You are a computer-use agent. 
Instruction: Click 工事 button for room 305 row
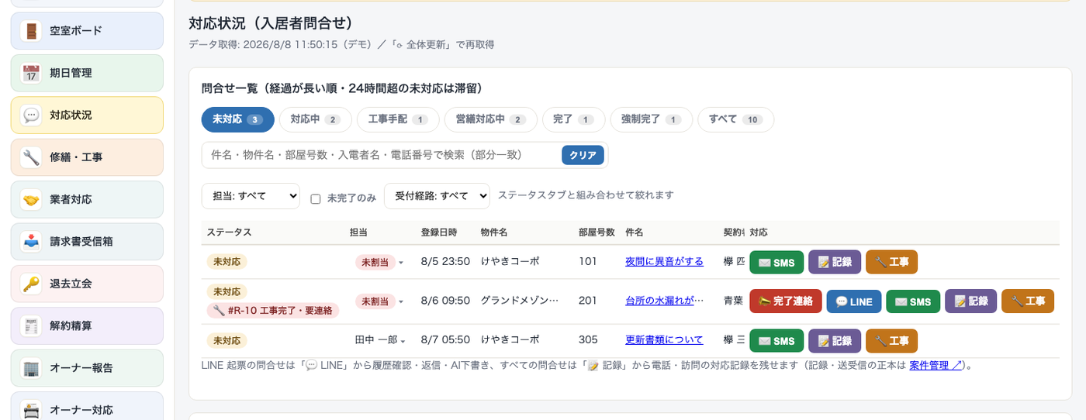coord(891,341)
